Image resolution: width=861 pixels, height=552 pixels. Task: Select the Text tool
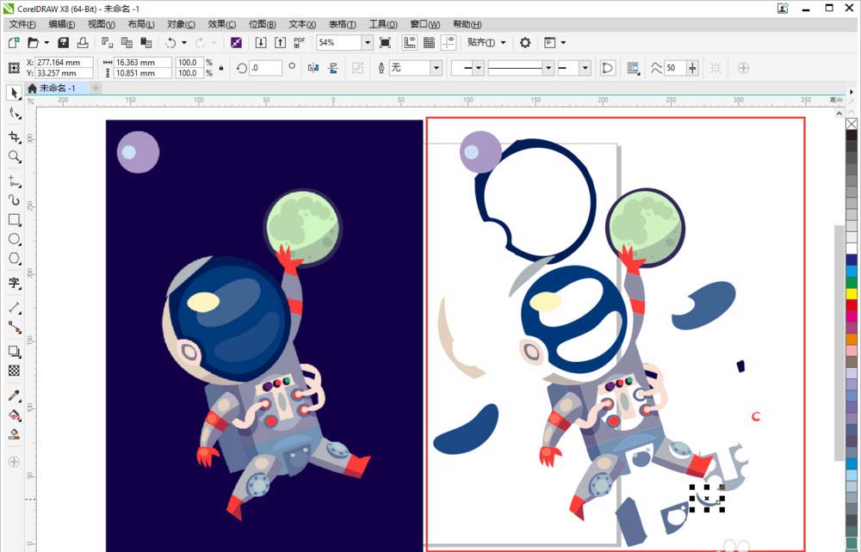(14, 283)
